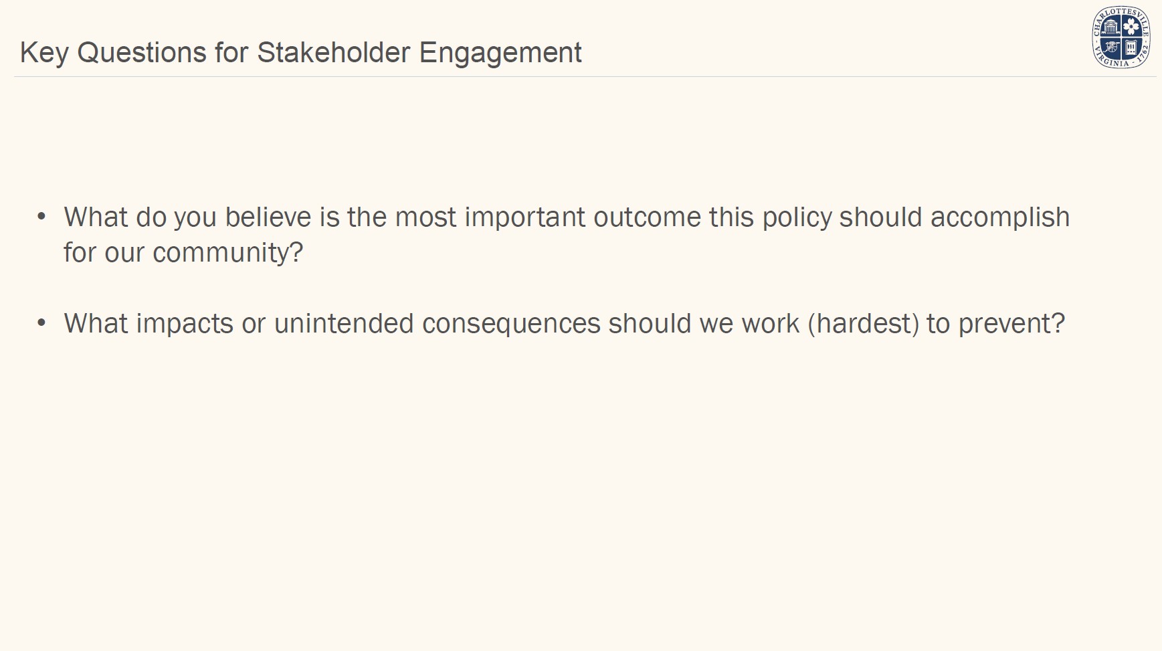
Task: Click the word 'policy' in the first bullet
Action: pyautogui.click(x=797, y=218)
